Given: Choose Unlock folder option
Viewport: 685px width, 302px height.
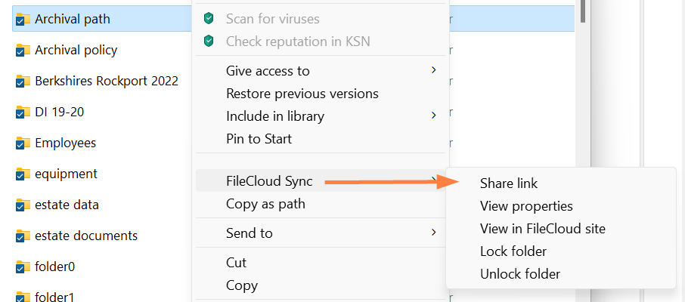Looking at the screenshot, I should tap(519, 274).
